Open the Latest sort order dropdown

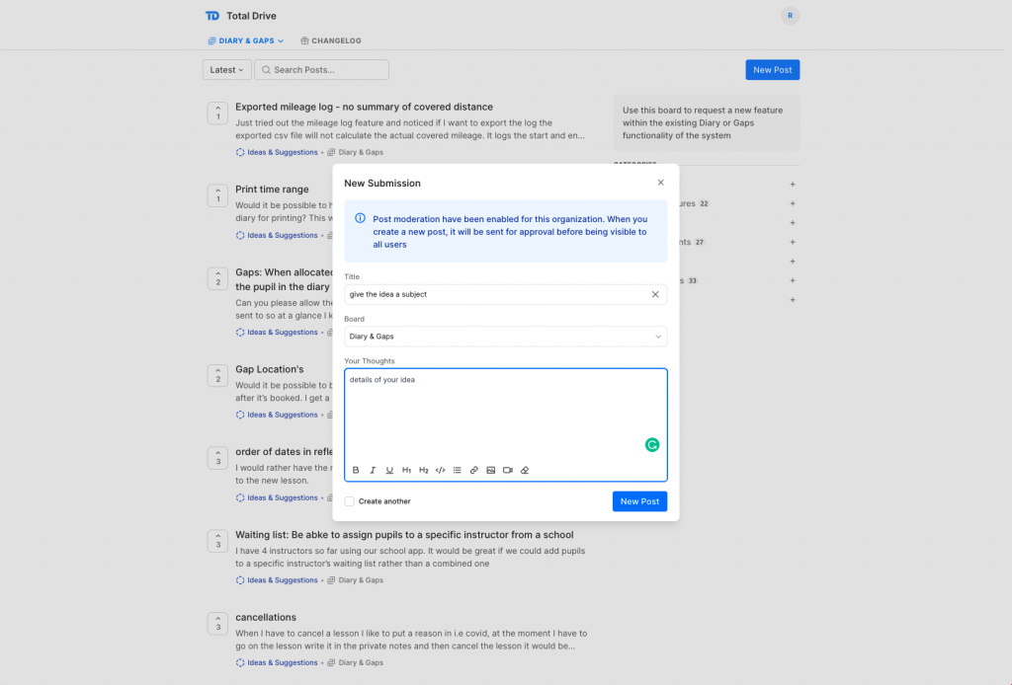point(226,69)
